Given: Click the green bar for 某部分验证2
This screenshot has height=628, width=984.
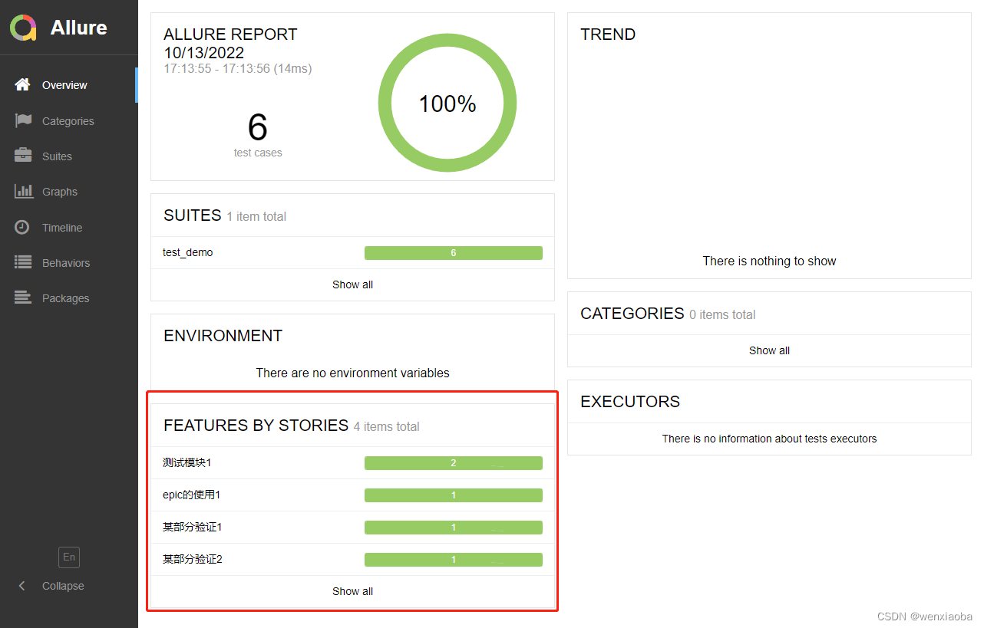Looking at the screenshot, I should click(x=454, y=560).
